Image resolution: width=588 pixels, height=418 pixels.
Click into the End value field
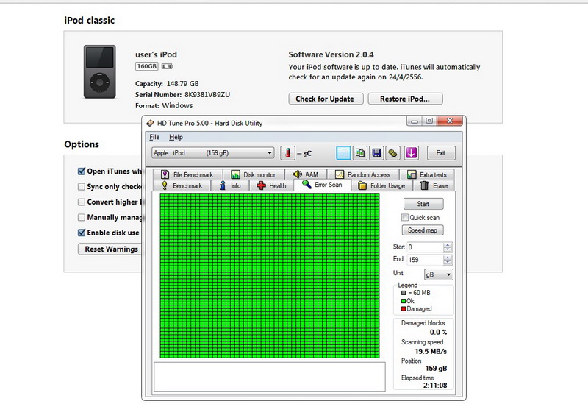pos(426,260)
